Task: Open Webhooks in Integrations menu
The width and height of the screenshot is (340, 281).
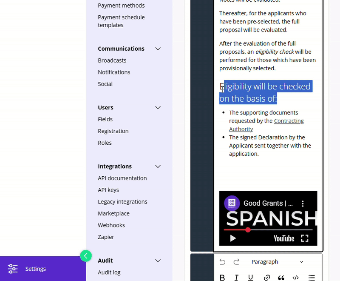Action: point(111,225)
